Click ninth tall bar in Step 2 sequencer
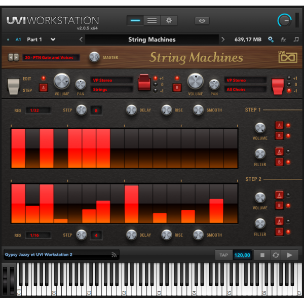Image resolution: width=304 pixels, height=304 pixels. tap(131, 204)
